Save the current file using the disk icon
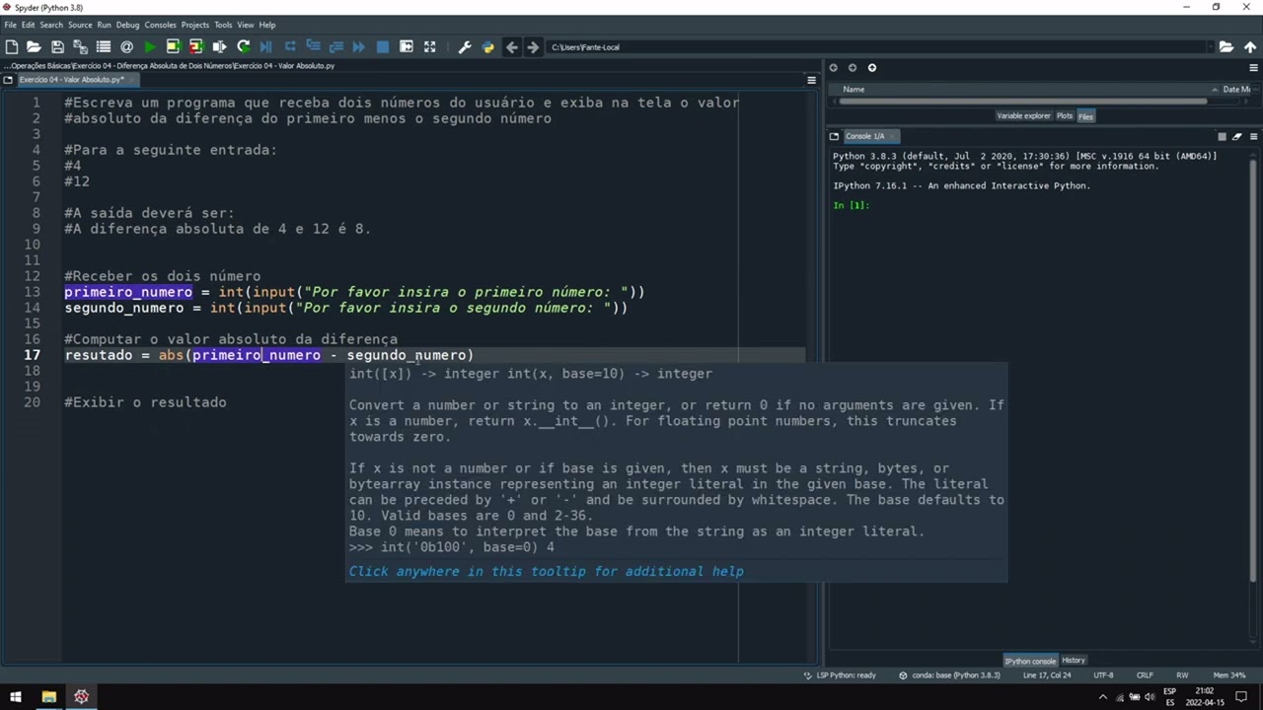The image size is (1263, 710). click(57, 46)
